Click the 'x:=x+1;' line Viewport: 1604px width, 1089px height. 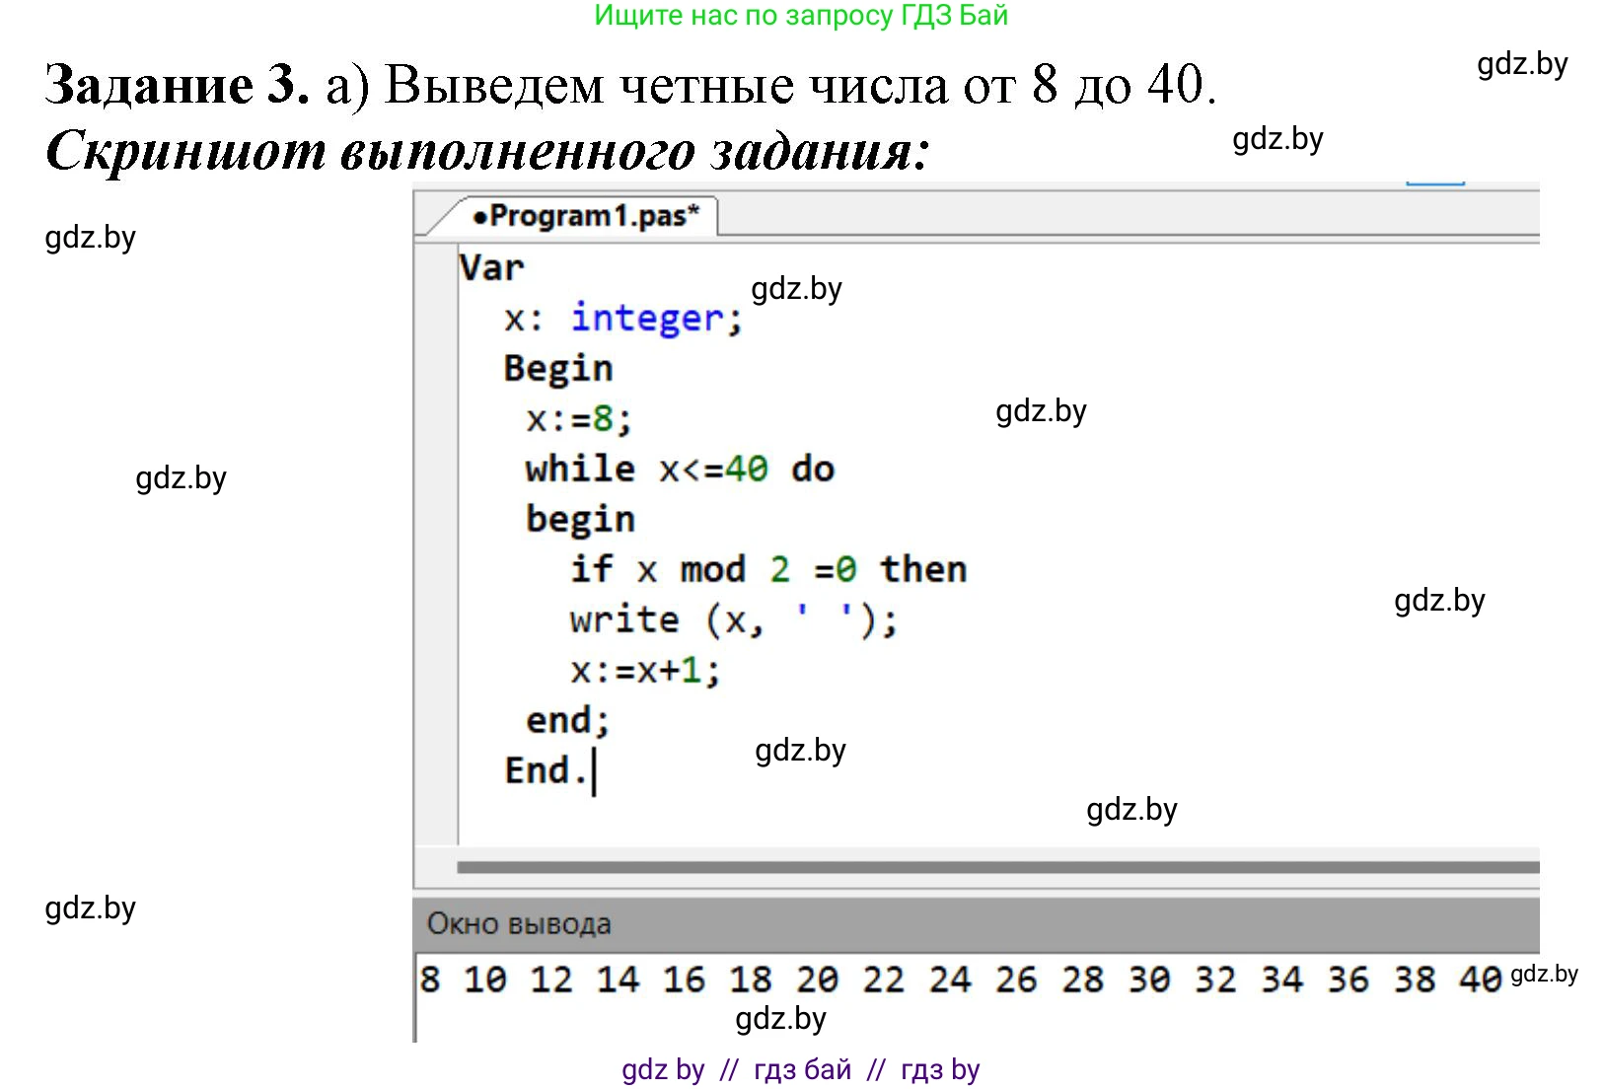pos(645,671)
